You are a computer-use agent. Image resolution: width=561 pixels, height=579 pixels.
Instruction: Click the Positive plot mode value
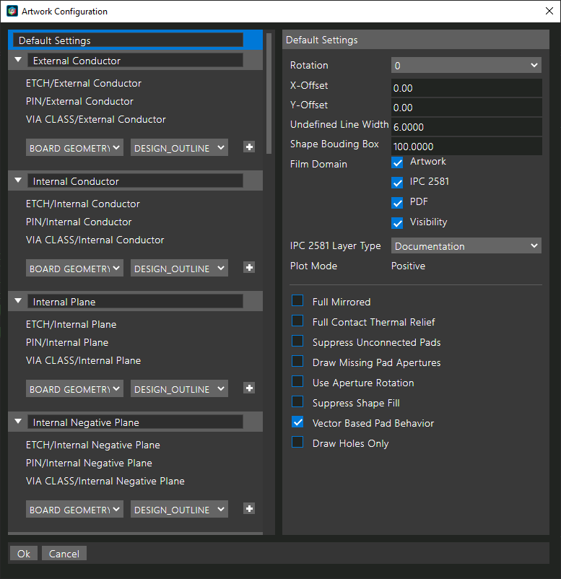coord(408,266)
